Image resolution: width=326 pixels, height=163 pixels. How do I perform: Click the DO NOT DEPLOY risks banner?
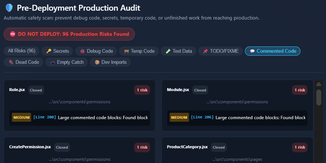click(x=69, y=34)
